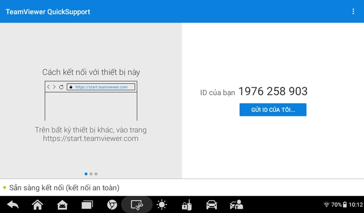Open the car with technician icon
This screenshot has width=364, height=213.
coord(236,205)
